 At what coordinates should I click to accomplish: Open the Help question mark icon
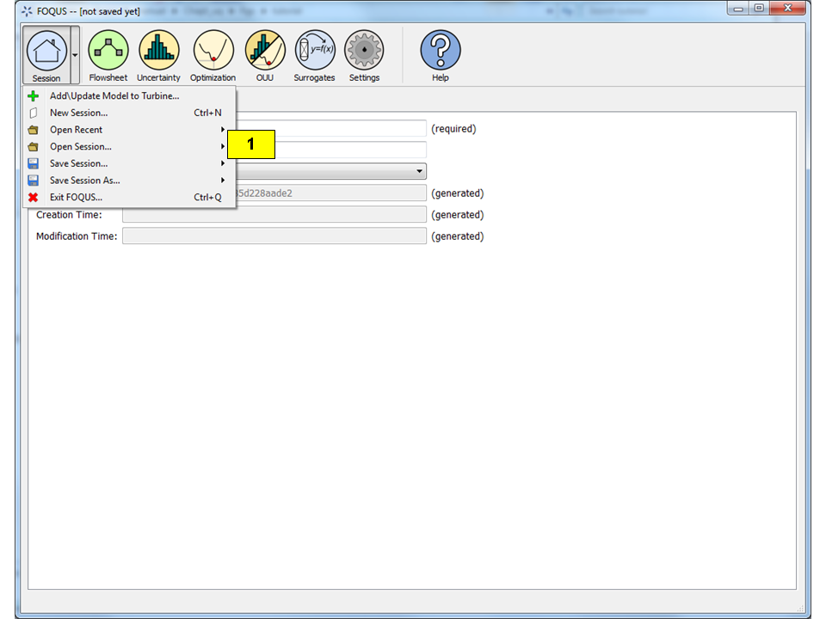tap(440, 51)
